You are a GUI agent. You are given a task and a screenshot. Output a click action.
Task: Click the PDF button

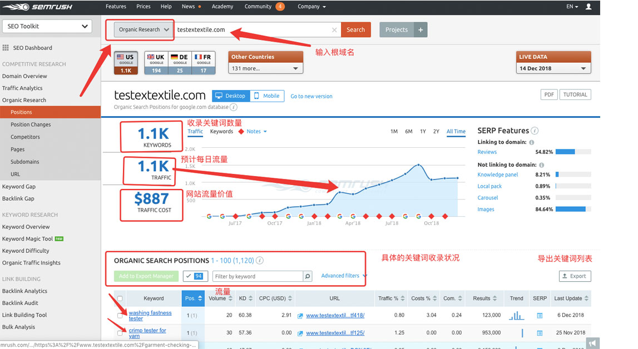point(549,94)
